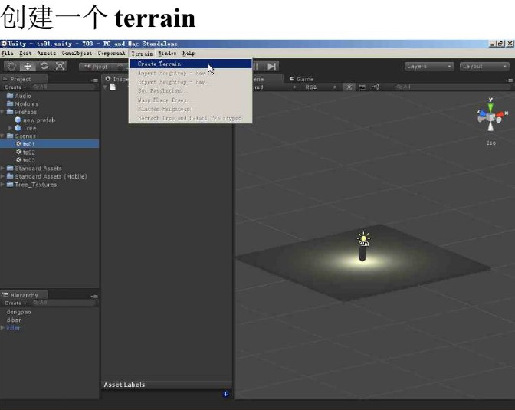The height and width of the screenshot is (410, 515).
Task: Select scene ts02 in Project
Action: [28, 153]
